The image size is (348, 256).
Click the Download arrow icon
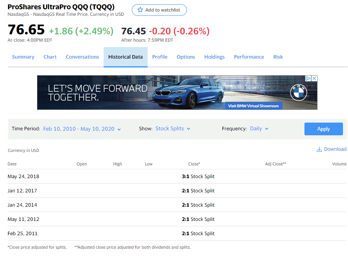click(x=319, y=149)
